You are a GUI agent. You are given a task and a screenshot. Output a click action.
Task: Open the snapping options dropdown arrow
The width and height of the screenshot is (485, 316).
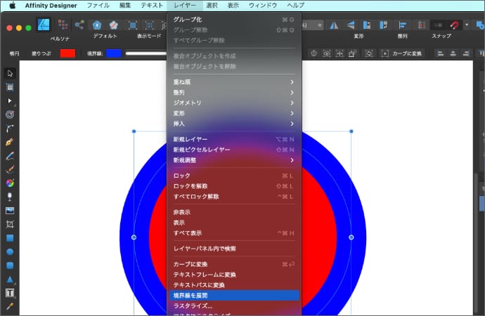coord(467,25)
